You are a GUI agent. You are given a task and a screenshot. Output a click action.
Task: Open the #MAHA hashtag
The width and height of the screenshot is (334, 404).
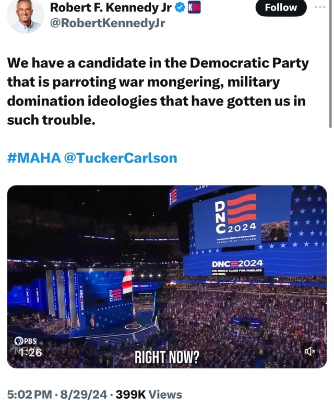(32, 158)
